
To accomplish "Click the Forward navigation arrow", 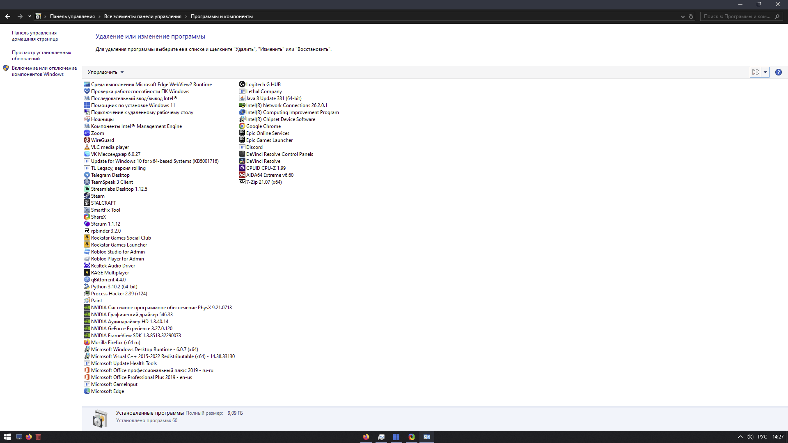I will coord(20,16).
